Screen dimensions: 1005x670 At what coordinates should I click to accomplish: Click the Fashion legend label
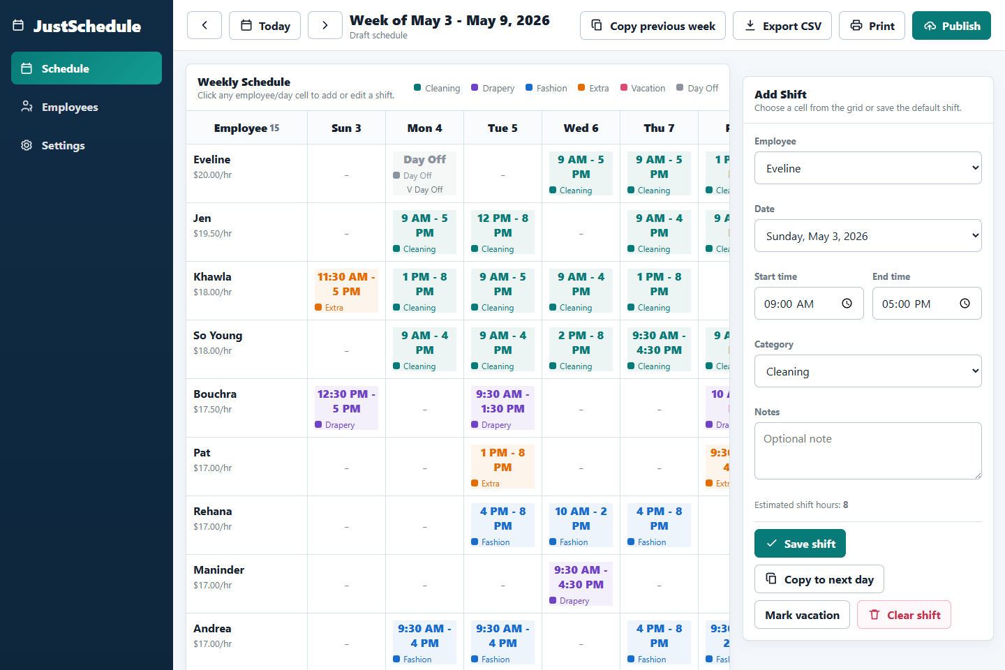point(551,89)
